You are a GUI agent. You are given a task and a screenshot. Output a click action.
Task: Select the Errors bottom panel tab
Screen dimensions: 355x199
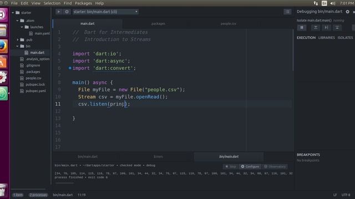pyautogui.click(x=158, y=156)
